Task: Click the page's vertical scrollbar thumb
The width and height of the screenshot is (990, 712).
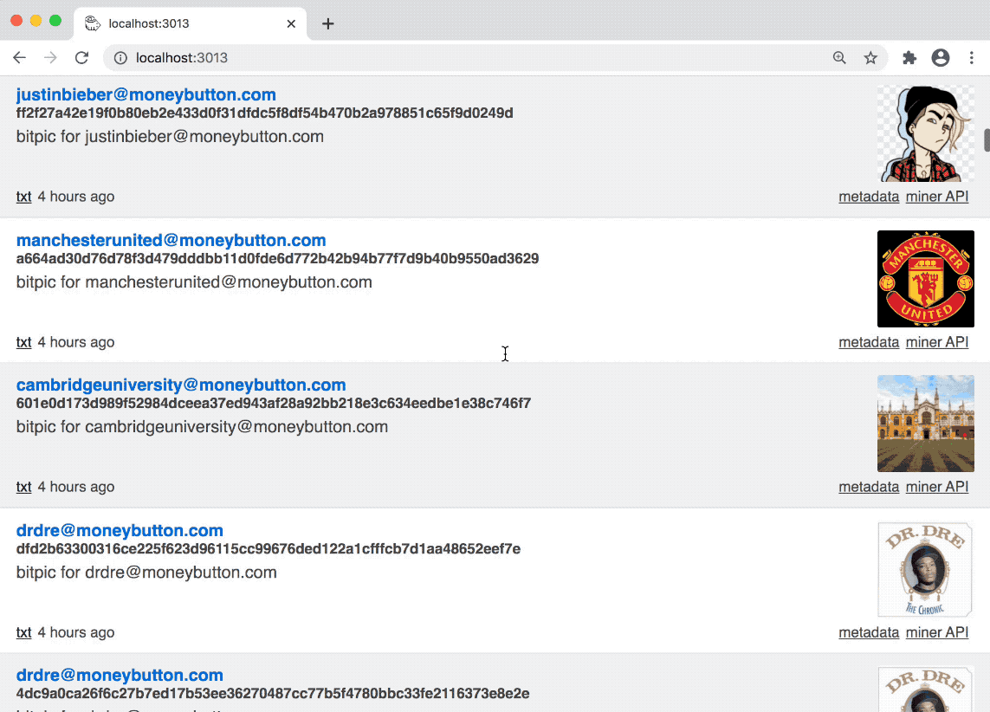Action: (987, 140)
